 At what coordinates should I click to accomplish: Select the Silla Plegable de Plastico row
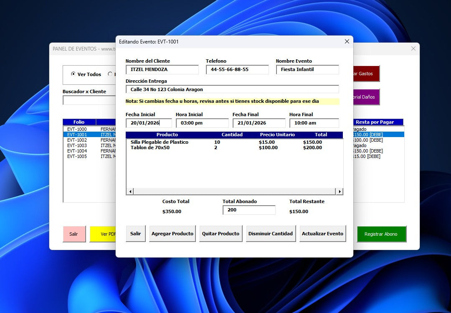pyautogui.click(x=160, y=143)
